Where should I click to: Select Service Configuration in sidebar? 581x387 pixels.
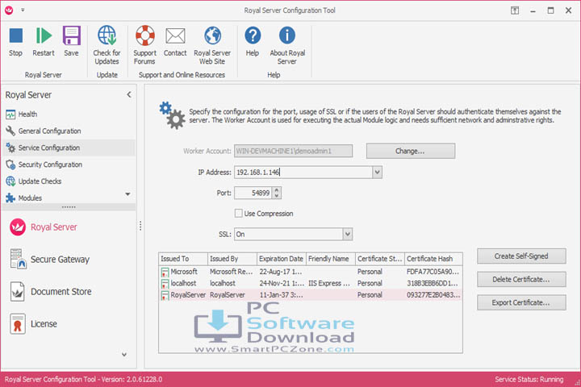(69, 148)
